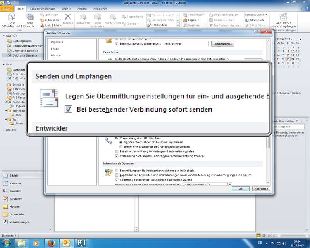
Task: Collapse the Linux account tree
Action: pos(3,64)
